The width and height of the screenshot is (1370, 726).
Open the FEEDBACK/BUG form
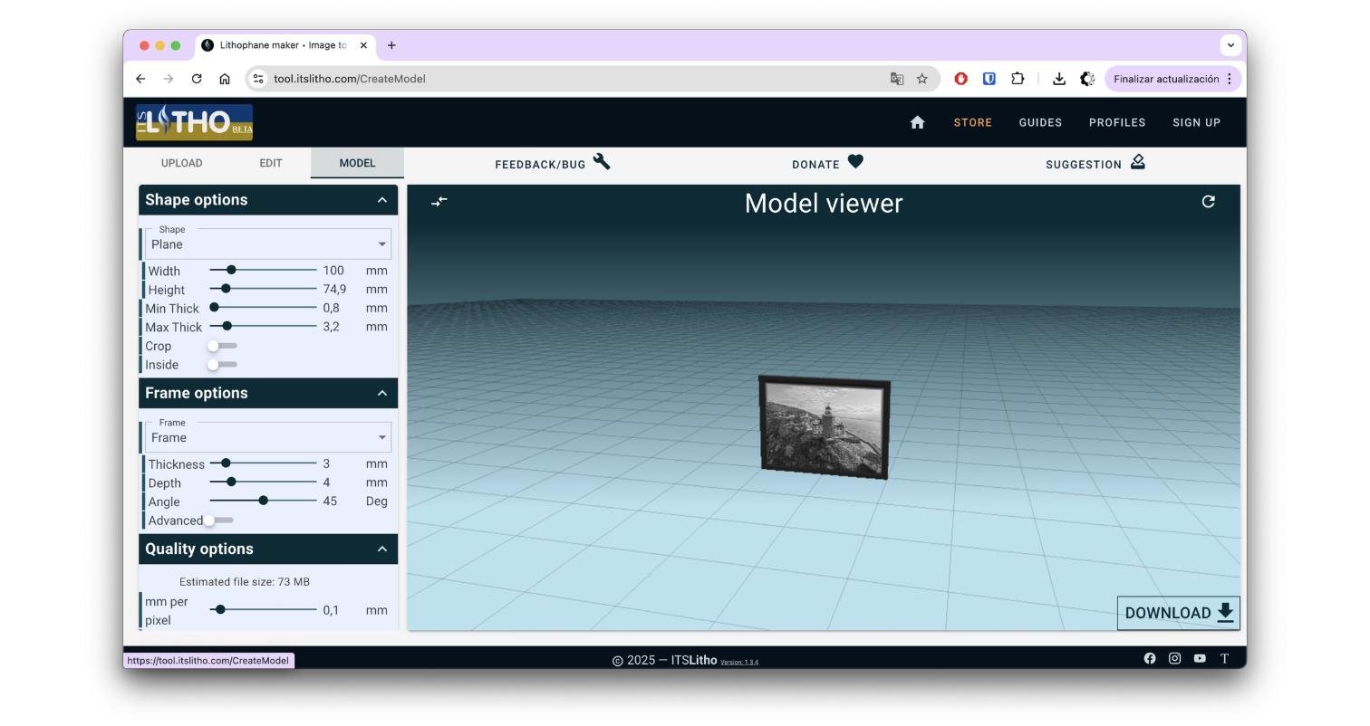click(x=553, y=163)
